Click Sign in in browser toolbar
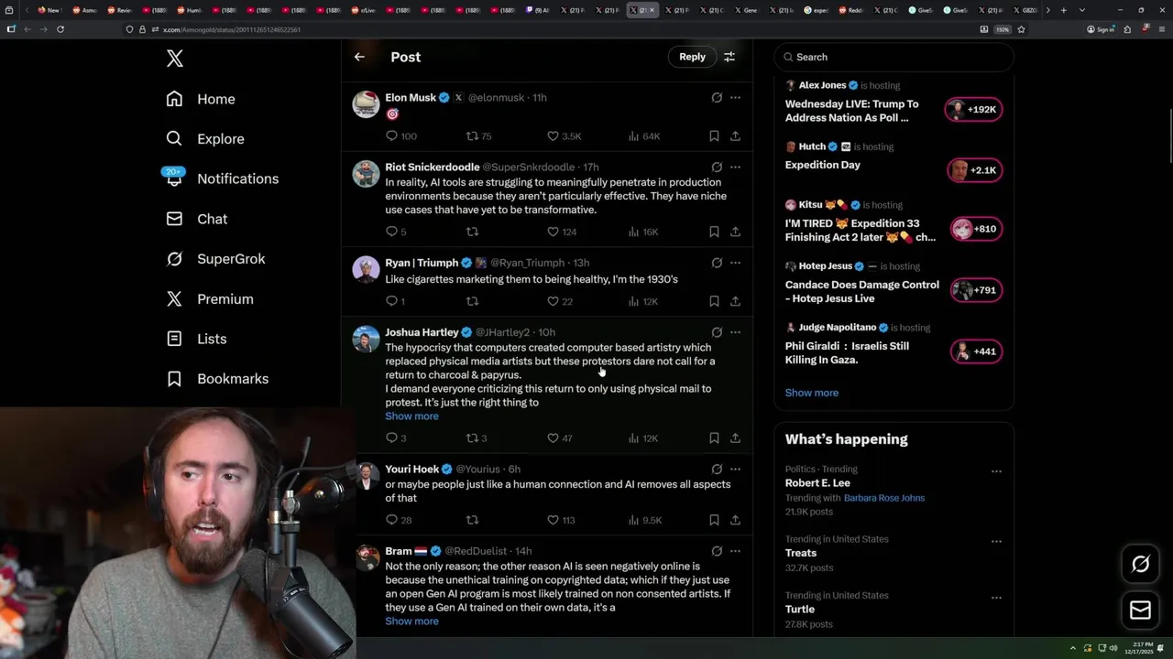The width and height of the screenshot is (1173, 659). coord(1101,29)
